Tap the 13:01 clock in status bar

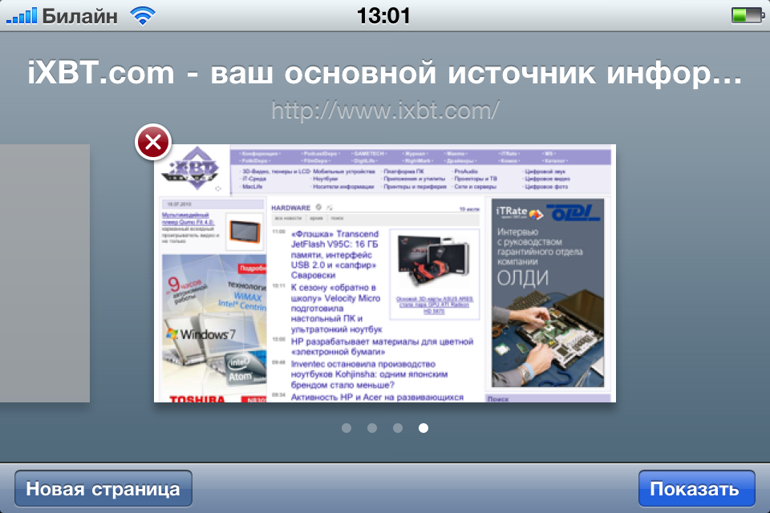click(x=383, y=16)
